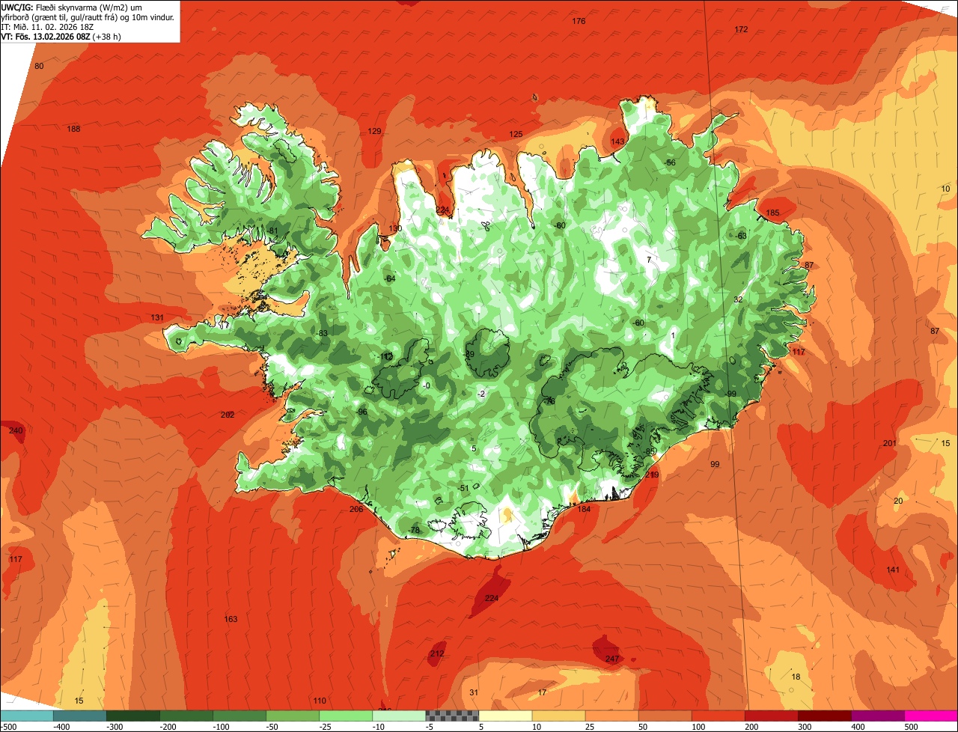Viewport: 958px width, 732px height.
Task: Click the map value "125" off the north coast
Action: click(x=516, y=135)
